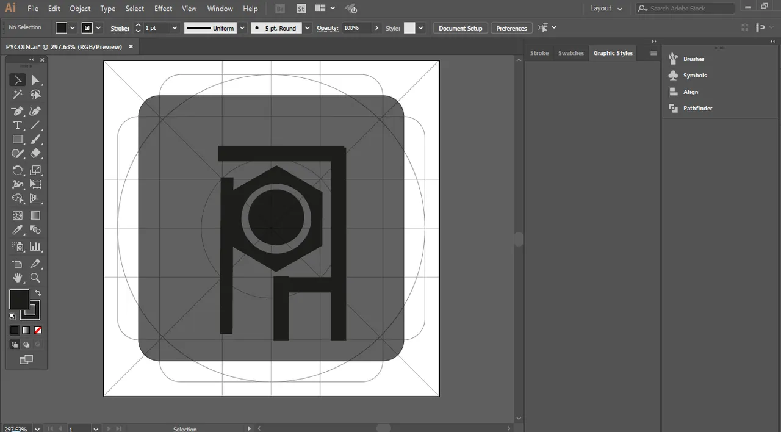781x432 pixels.
Task: Pick the Magic Wand tool
Action: tap(18, 95)
